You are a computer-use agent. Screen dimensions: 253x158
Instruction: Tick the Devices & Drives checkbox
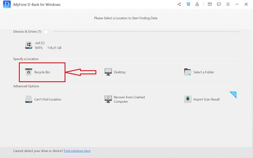click(46, 32)
